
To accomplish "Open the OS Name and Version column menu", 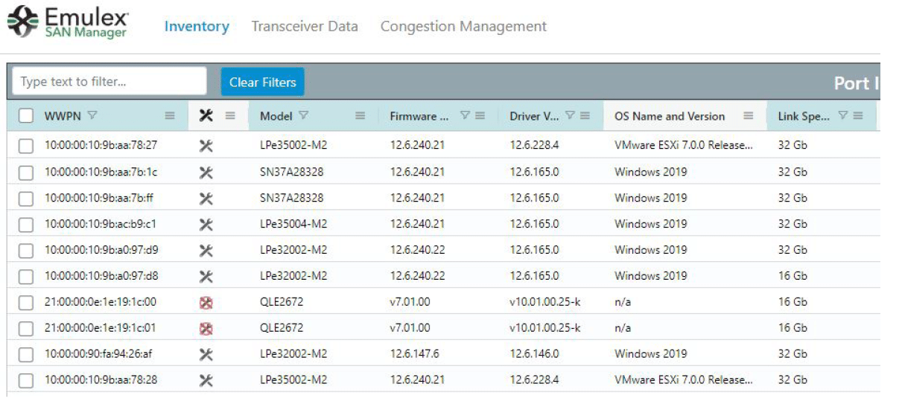I will (x=748, y=116).
